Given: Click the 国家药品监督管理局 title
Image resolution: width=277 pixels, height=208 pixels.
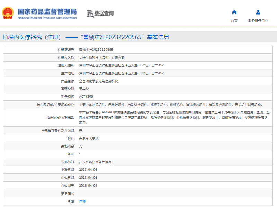Looking at the screenshot, I should click(x=47, y=12).
